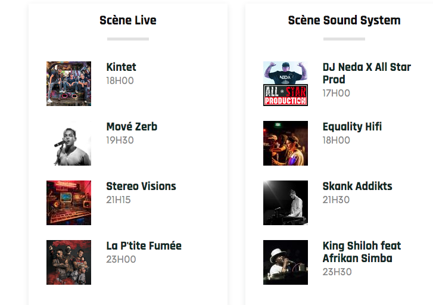This screenshot has width=433, height=305.
Task: Open the Kintet band photo thumbnail
Action: coord(68,83)
